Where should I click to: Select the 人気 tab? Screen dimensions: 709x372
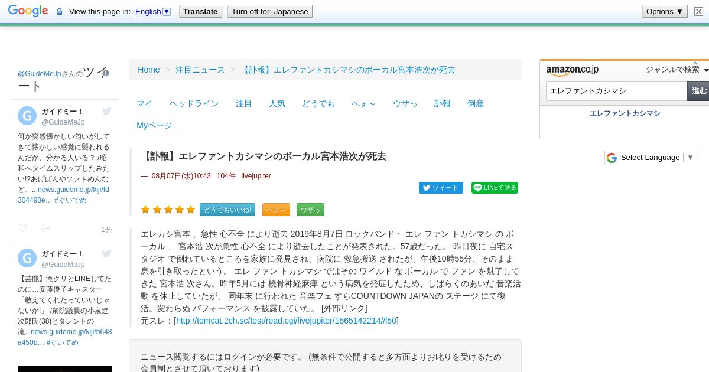pyautogui.click(x=277, y=103)
